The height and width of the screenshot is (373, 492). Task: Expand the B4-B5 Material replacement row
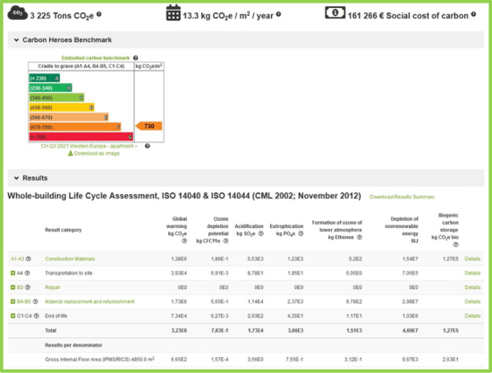tap(13, 301)
